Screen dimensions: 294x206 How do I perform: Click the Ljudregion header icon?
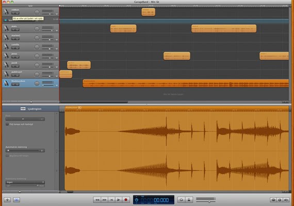(23, 109)
